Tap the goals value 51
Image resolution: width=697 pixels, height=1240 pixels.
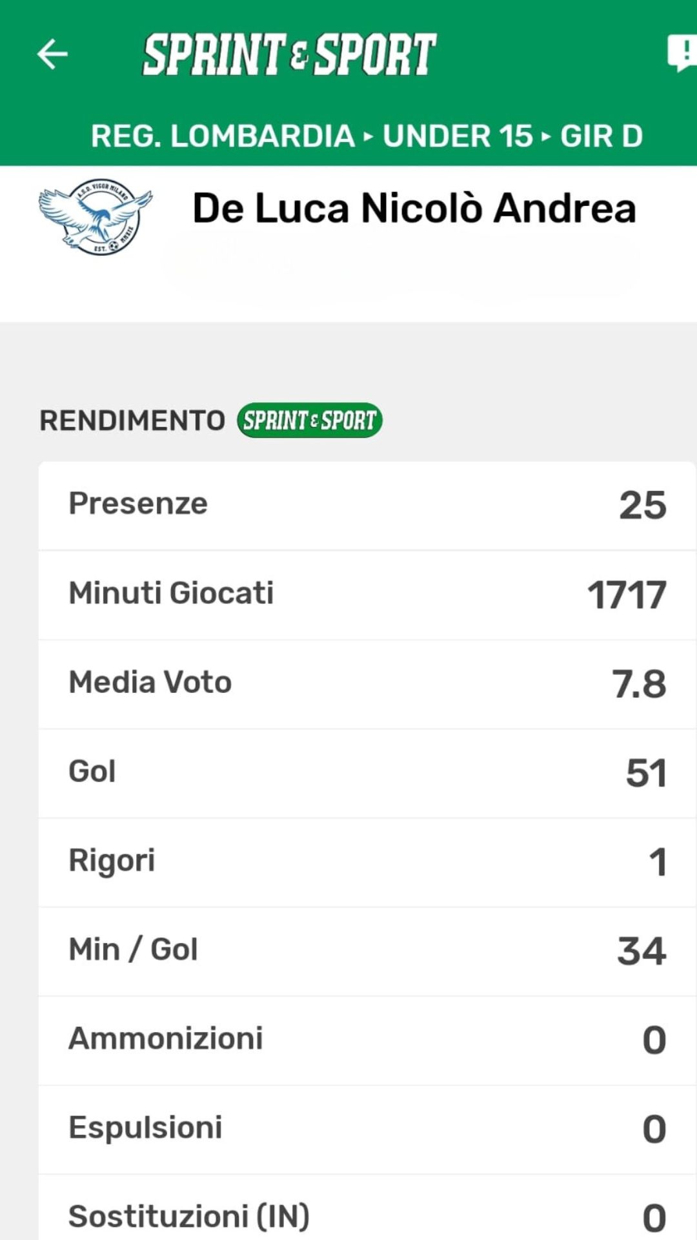coord(646,773)
